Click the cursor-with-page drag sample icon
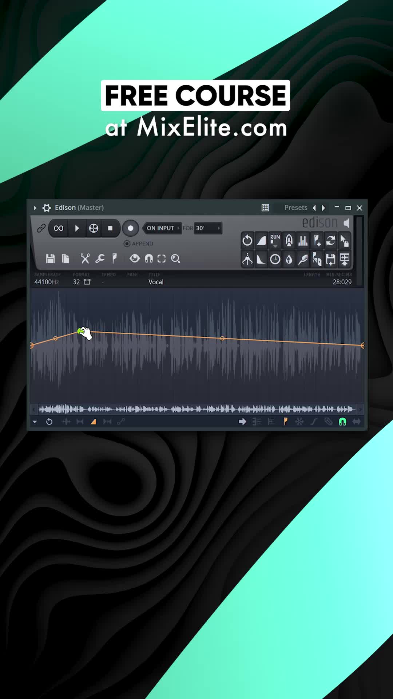This screenshot has height=699, width=393. click(344, 240)
